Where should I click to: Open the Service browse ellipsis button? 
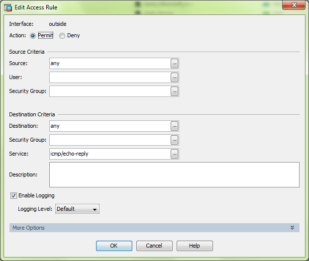click(x=174, y=154)
